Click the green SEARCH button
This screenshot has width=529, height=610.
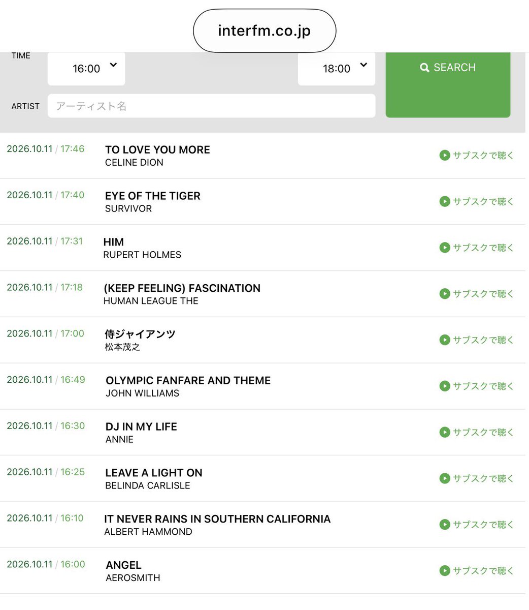[x=448, y=84]
